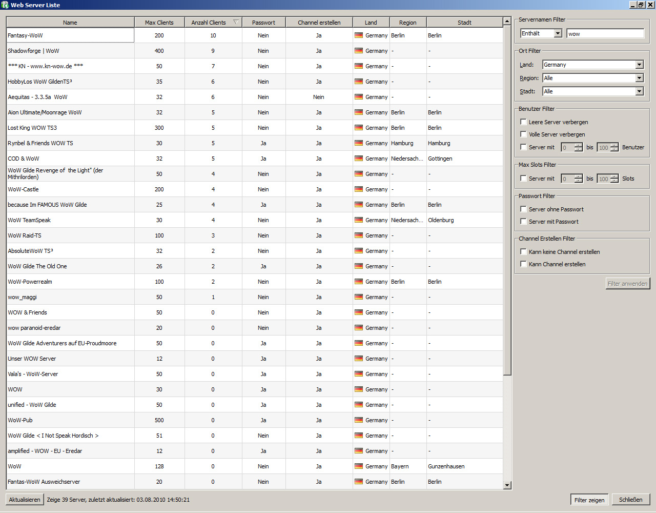The height and width of the screenshot is (513, 656).
Task: Click the sort arrow in Anzahl Clients header
Action: click(x=236, y=22)
